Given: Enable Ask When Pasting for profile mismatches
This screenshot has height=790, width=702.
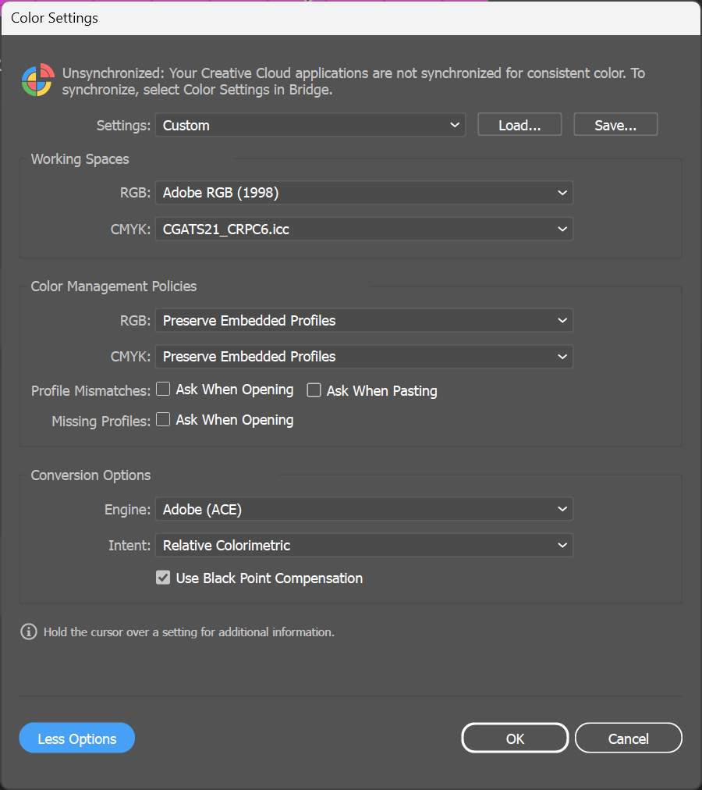Looking at the screenshot, I should 314,389.
